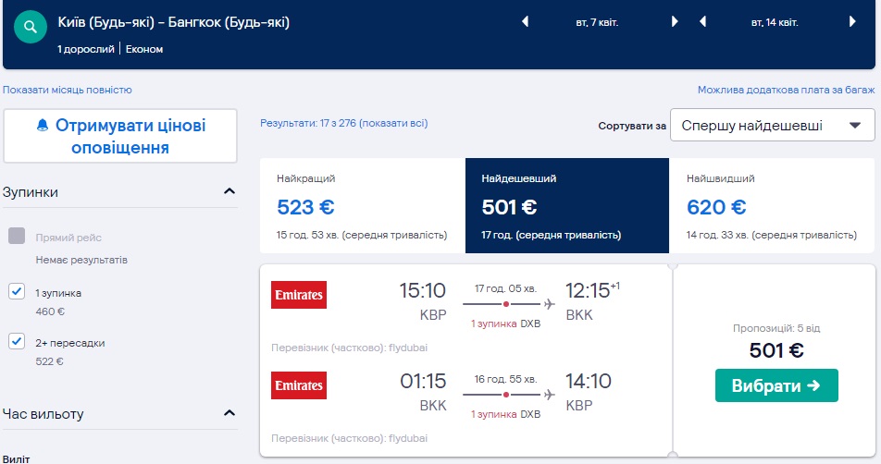
Task: Go to next return date arrow
Action: 852,22
